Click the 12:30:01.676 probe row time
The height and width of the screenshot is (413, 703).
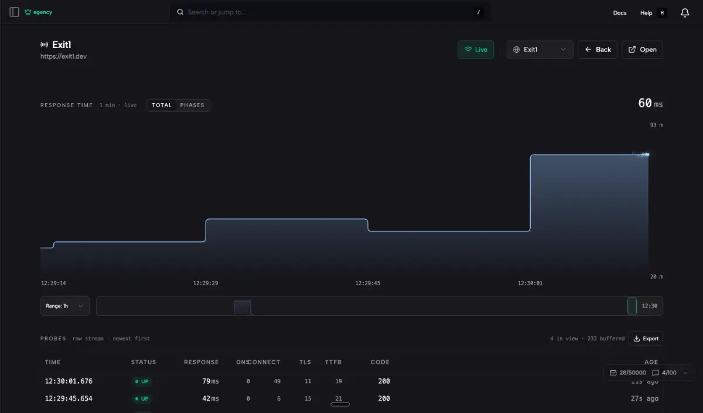click(x=69, y=381)
